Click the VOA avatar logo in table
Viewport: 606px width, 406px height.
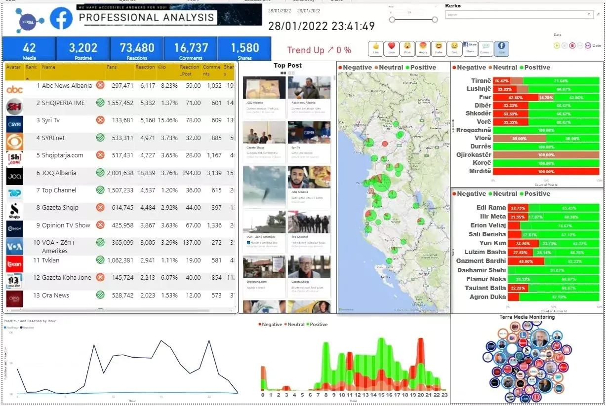pos(14,246)
